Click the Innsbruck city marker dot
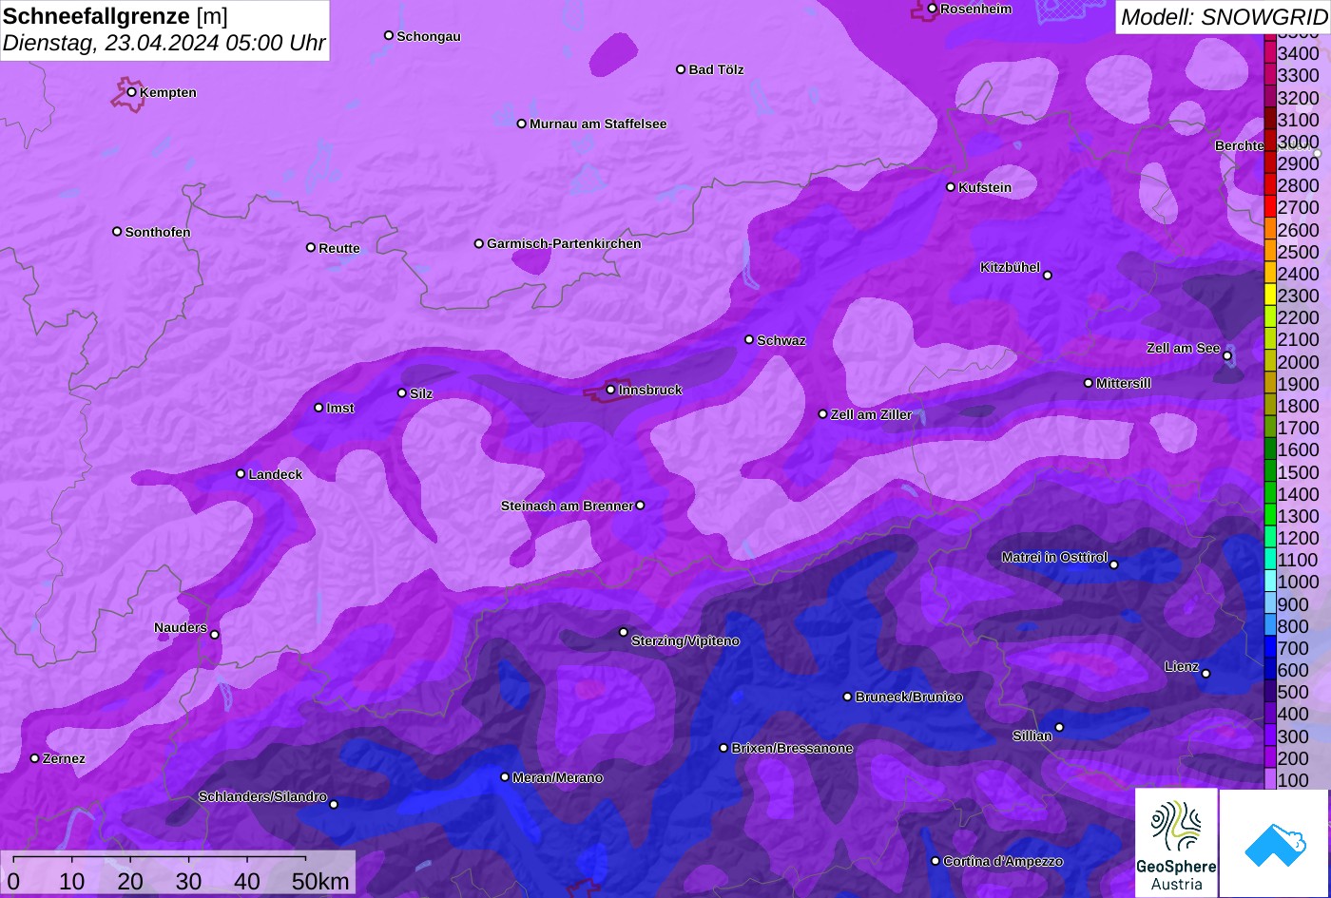The height and width of the screenshot is (898, 1331). pyautogui.click(x=610, y=390)
